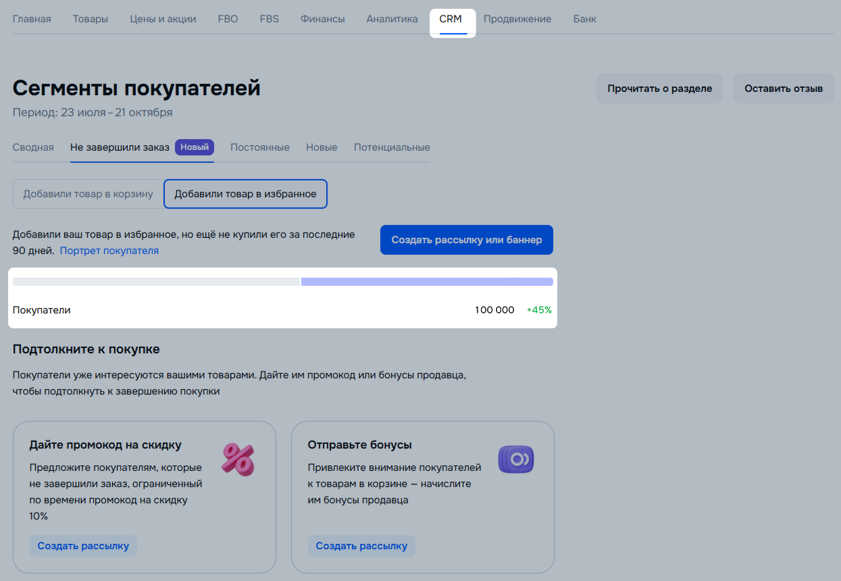The height and width of the screenshot is (581, 841).
Task: Open the 'Портрет покупателя' link
Action: coord(109,251)
